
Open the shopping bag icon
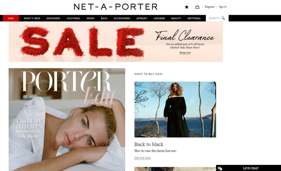coord(197,7)
